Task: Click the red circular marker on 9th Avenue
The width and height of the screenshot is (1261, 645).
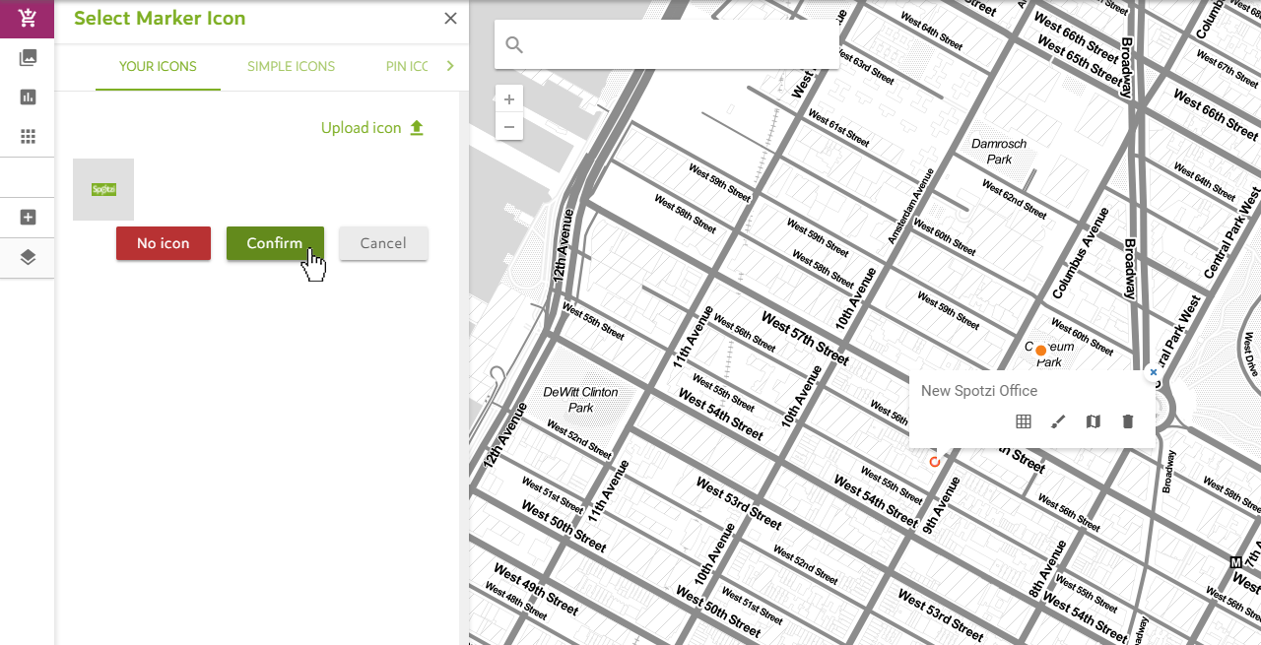Action: (x=935, y=462)
